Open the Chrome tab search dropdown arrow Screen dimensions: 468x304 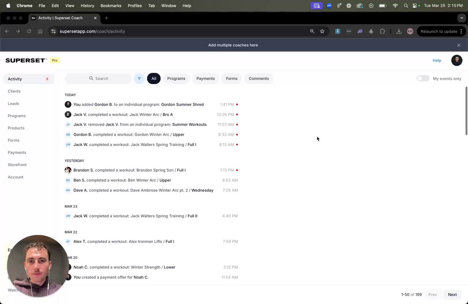coord(461,18)
